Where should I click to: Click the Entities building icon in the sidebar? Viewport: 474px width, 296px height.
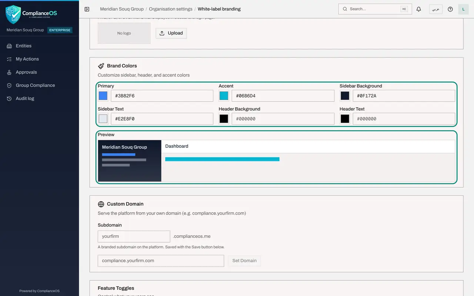point(9,46)
